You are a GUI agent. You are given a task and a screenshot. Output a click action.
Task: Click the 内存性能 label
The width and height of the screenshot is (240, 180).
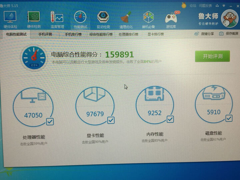coord(155,134)
